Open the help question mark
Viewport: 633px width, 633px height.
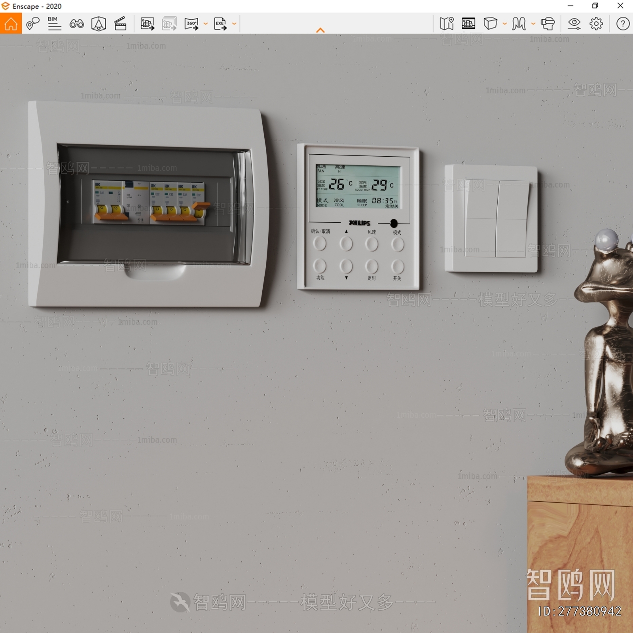623,24
